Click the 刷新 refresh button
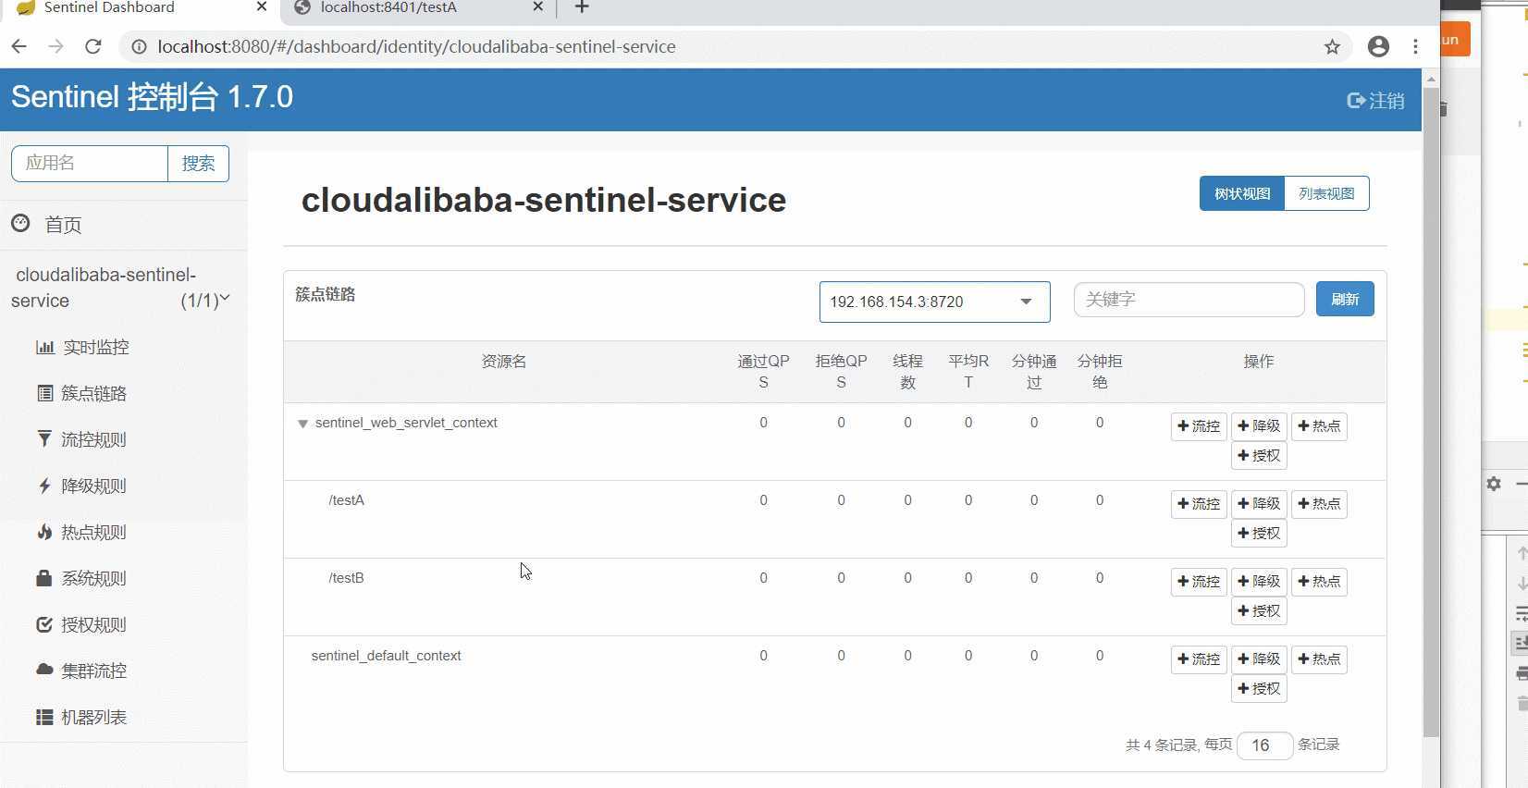The image size is (1528, 788). pos(1345,299)
